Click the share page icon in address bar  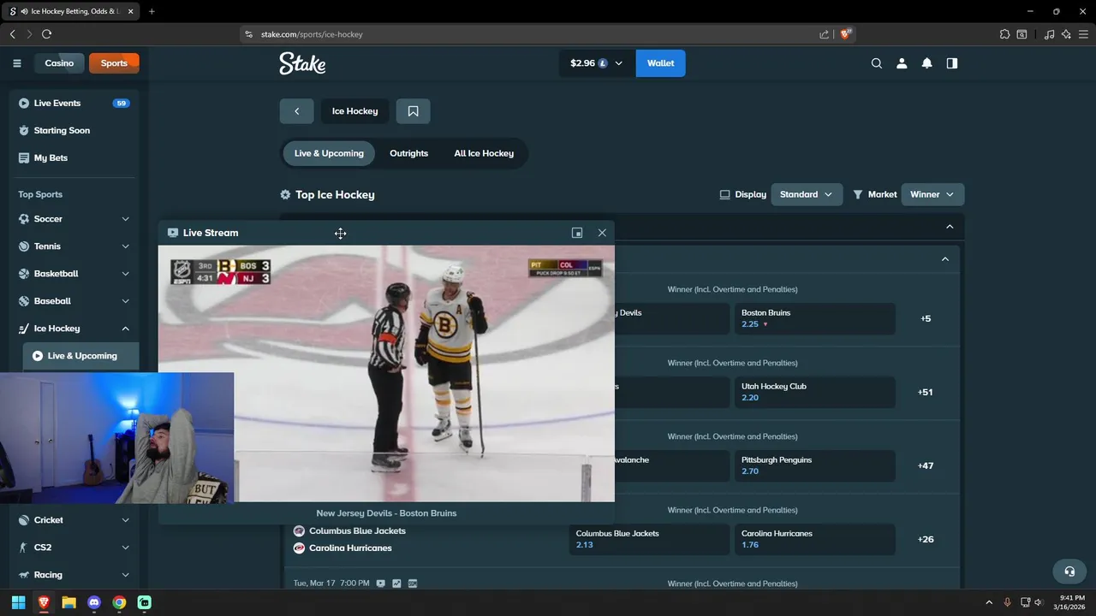click(824, 34)
